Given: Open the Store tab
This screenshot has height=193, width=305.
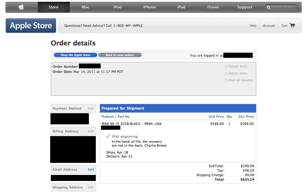Looking at the screenshot, I should [x=54, y=7].
